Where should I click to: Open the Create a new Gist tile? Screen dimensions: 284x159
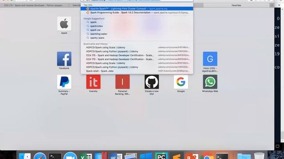point(152,82)
